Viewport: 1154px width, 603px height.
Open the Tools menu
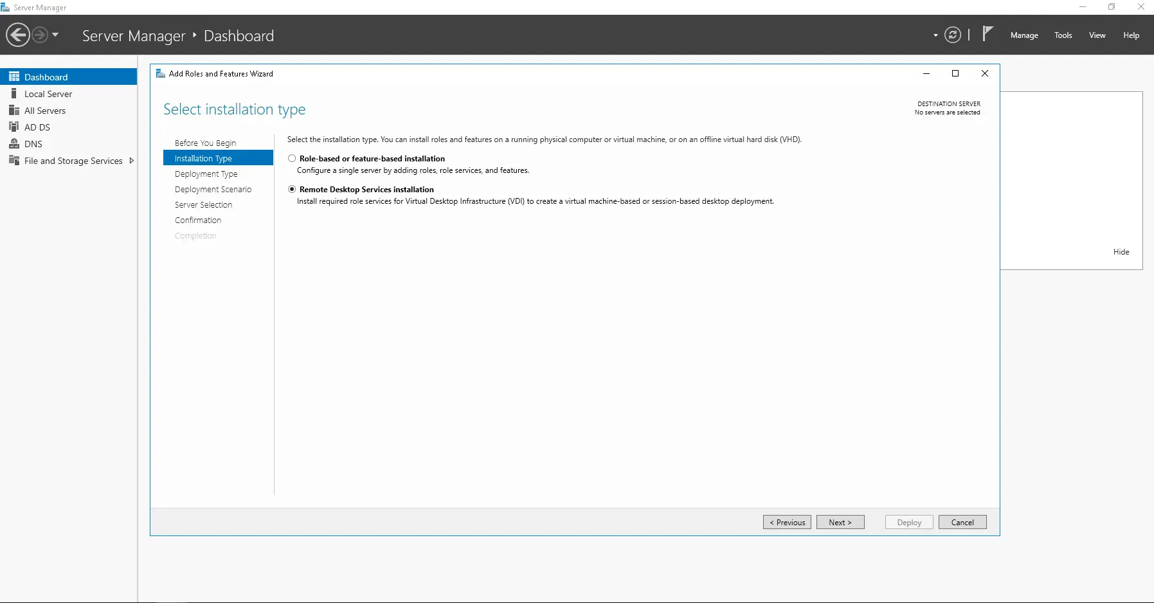(x=1063, y=35)
